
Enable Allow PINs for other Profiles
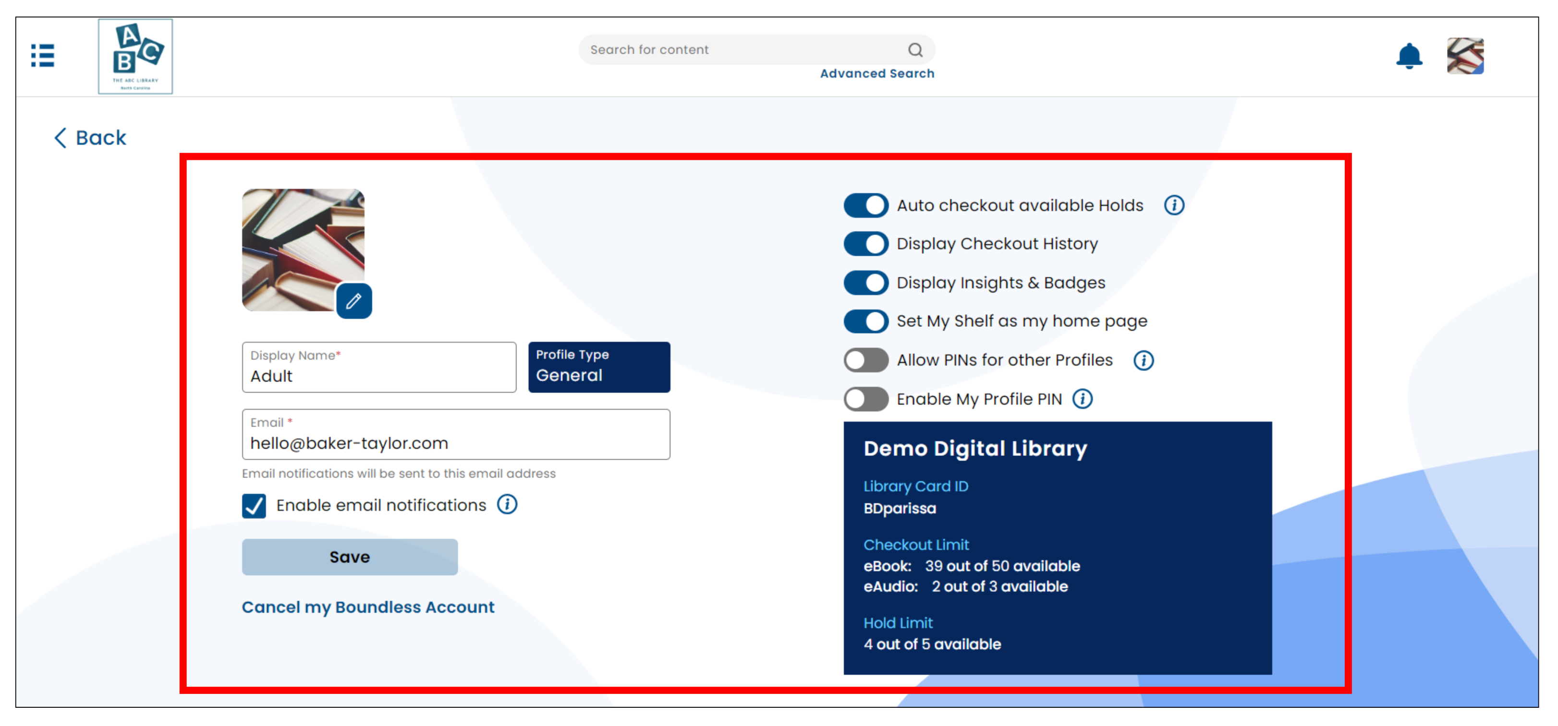[865, 360]
